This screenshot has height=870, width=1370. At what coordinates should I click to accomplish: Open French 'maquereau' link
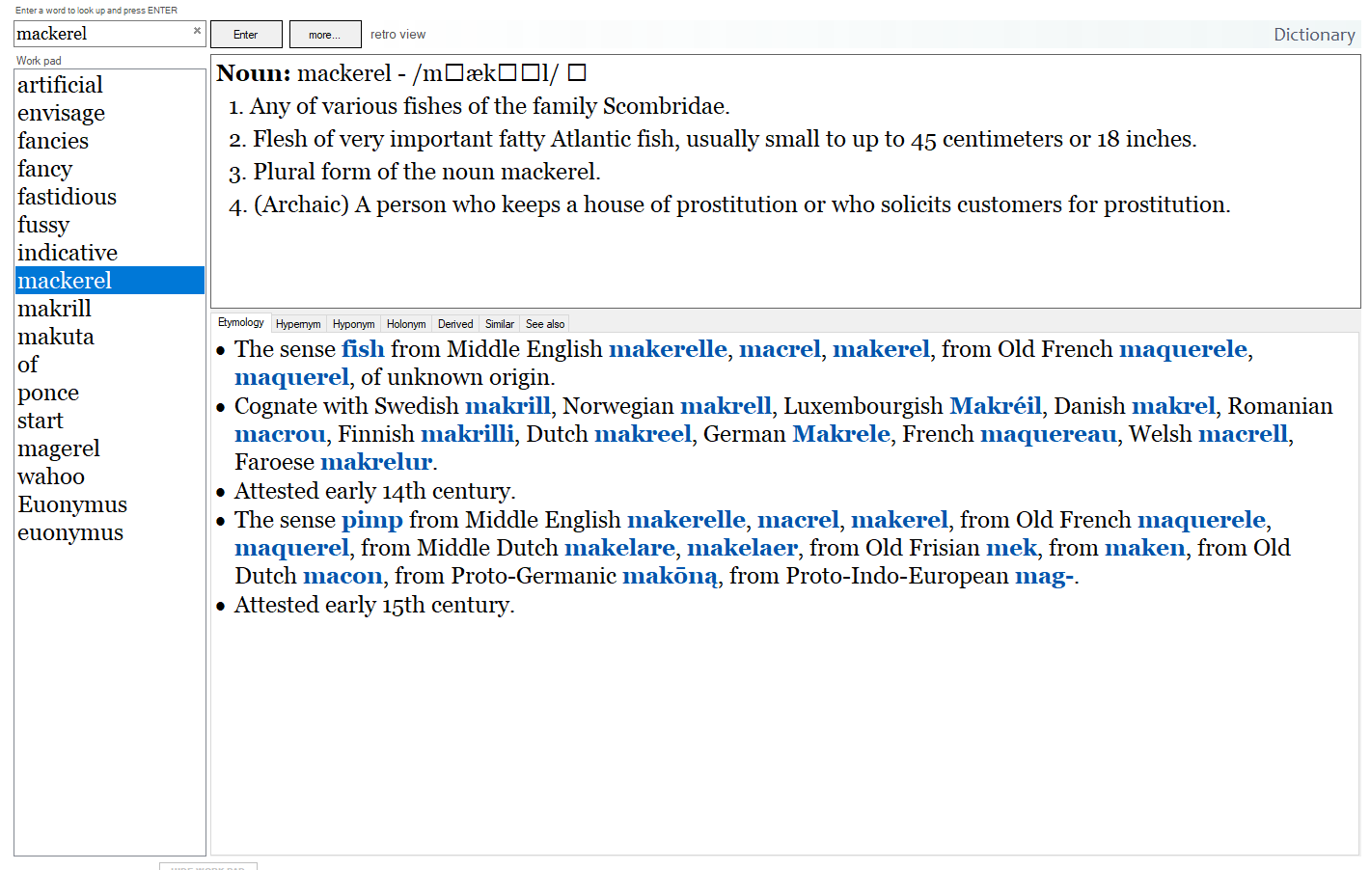point(1048,435)
